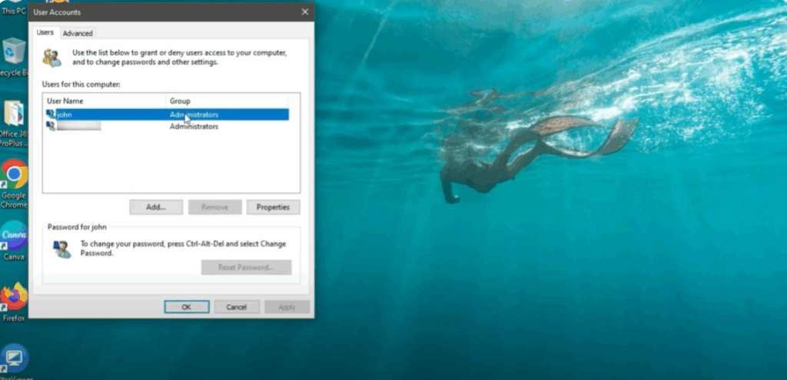Select the This PC desktop icon

click(x=13, y=8)
